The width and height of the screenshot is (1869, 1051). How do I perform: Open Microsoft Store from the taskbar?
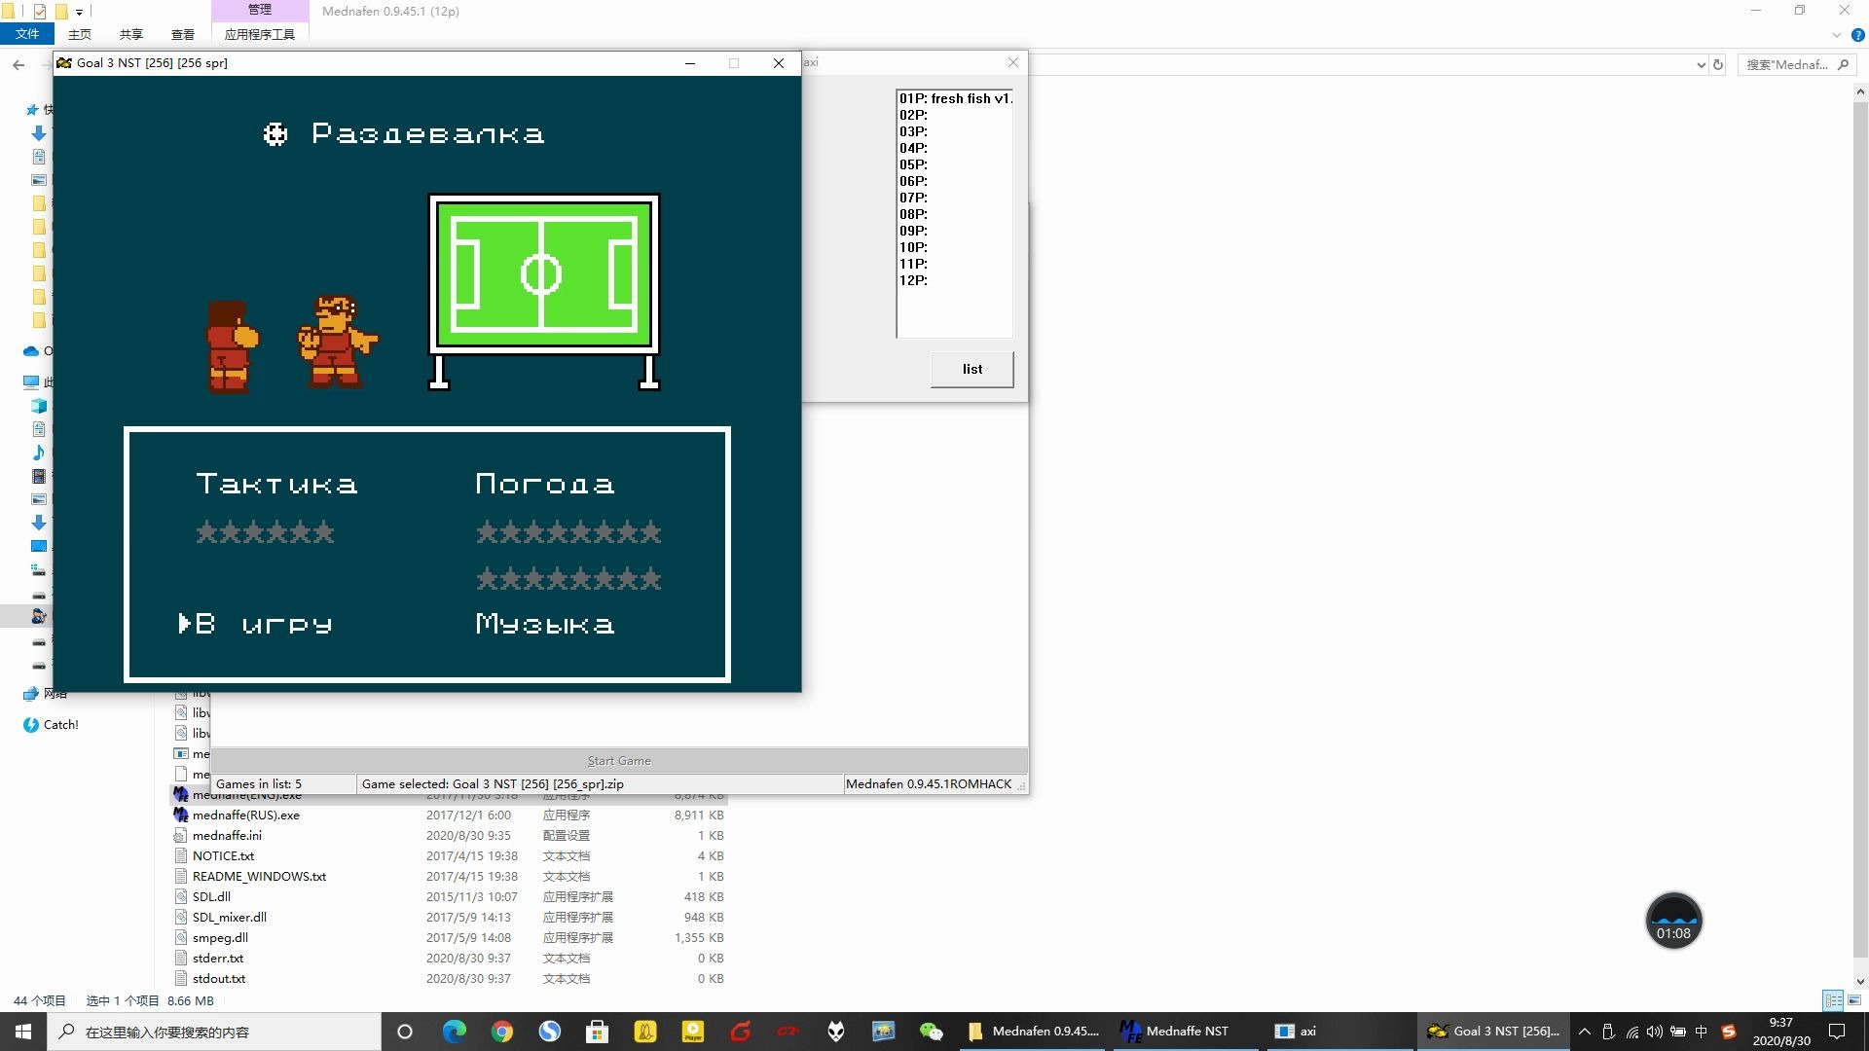(597, 1032)
